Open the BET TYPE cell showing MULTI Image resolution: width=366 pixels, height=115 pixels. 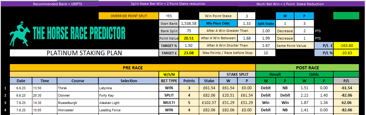pos(169,103)
